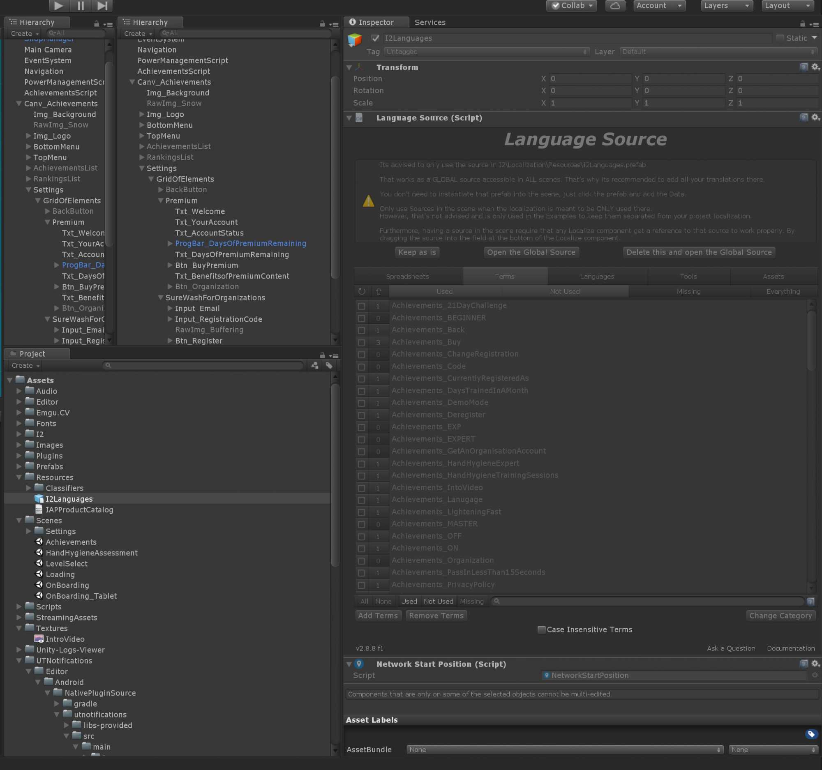This screenshot has height=770, width=822.
Task: Switch to the Languages tab
Action: click(597, 277)
